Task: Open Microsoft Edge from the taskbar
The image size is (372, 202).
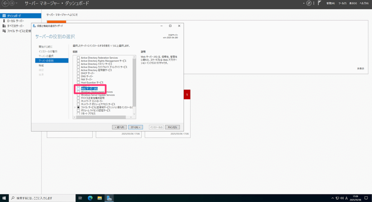Action: (90, 198)
